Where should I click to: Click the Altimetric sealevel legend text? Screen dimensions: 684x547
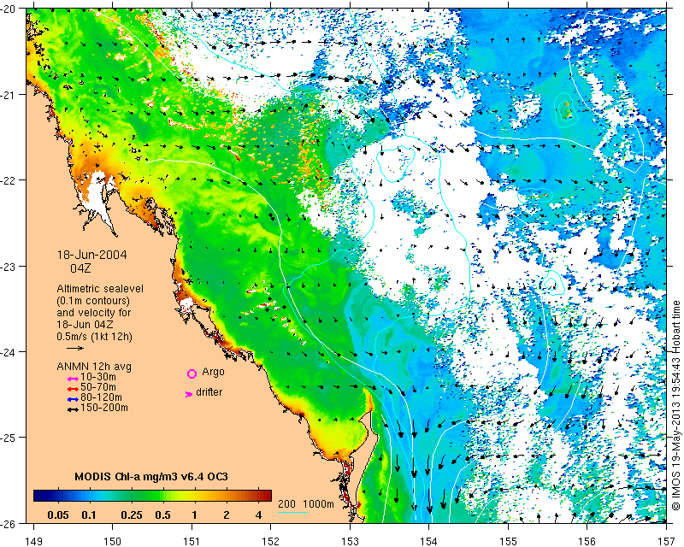point(100,289)
